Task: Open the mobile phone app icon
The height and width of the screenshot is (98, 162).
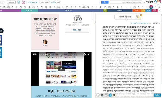Action: click(19, 2)
